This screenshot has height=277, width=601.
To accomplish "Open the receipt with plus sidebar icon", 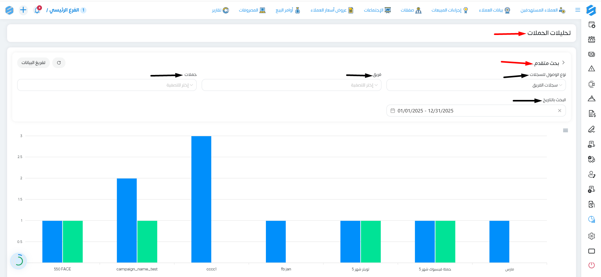I will (x=591, y=189).
